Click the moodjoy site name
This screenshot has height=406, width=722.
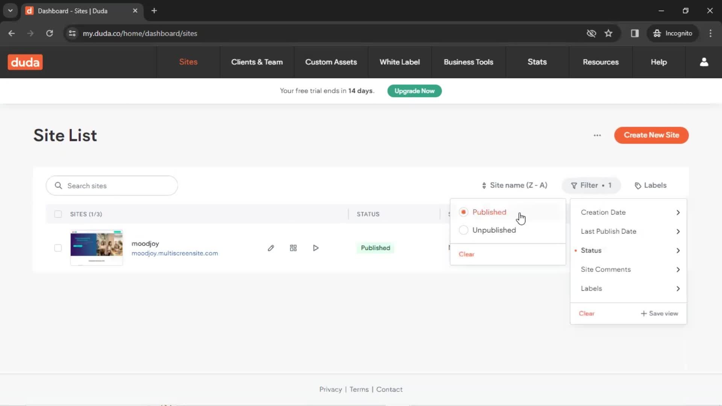point(145,244)
